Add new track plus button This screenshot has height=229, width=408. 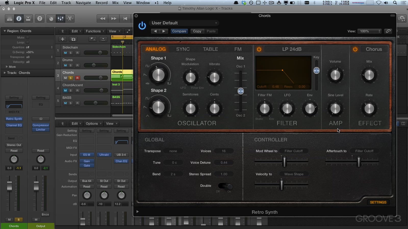pos(62,39)
